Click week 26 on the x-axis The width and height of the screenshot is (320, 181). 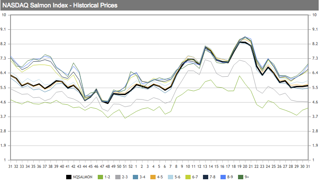pos(279,167)
